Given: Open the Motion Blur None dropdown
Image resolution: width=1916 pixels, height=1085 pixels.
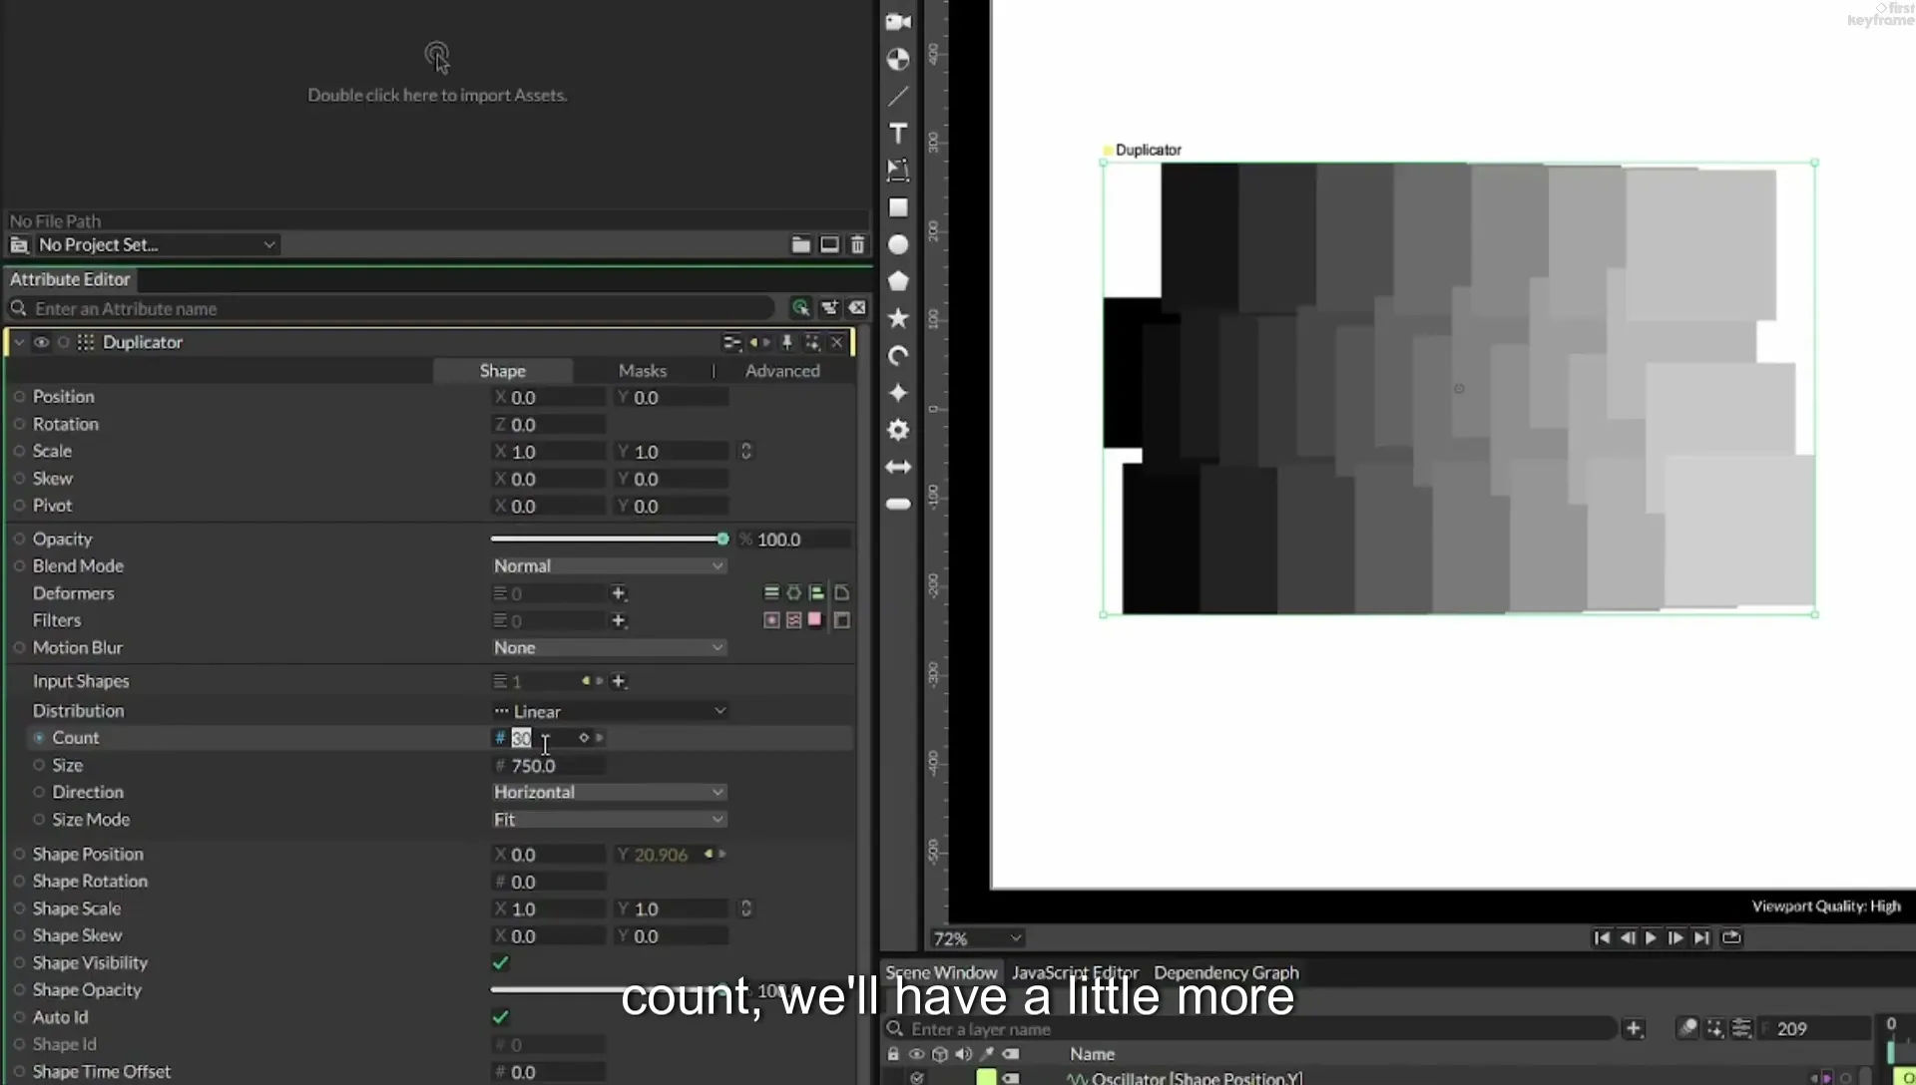Looking at the screenshot, I should pos(609,647).
